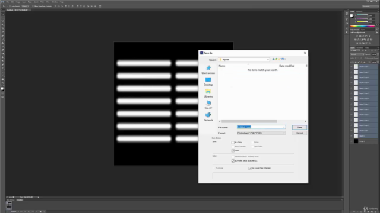
Task: Open Network in Save As sidebar
Action: pos(208,117)
